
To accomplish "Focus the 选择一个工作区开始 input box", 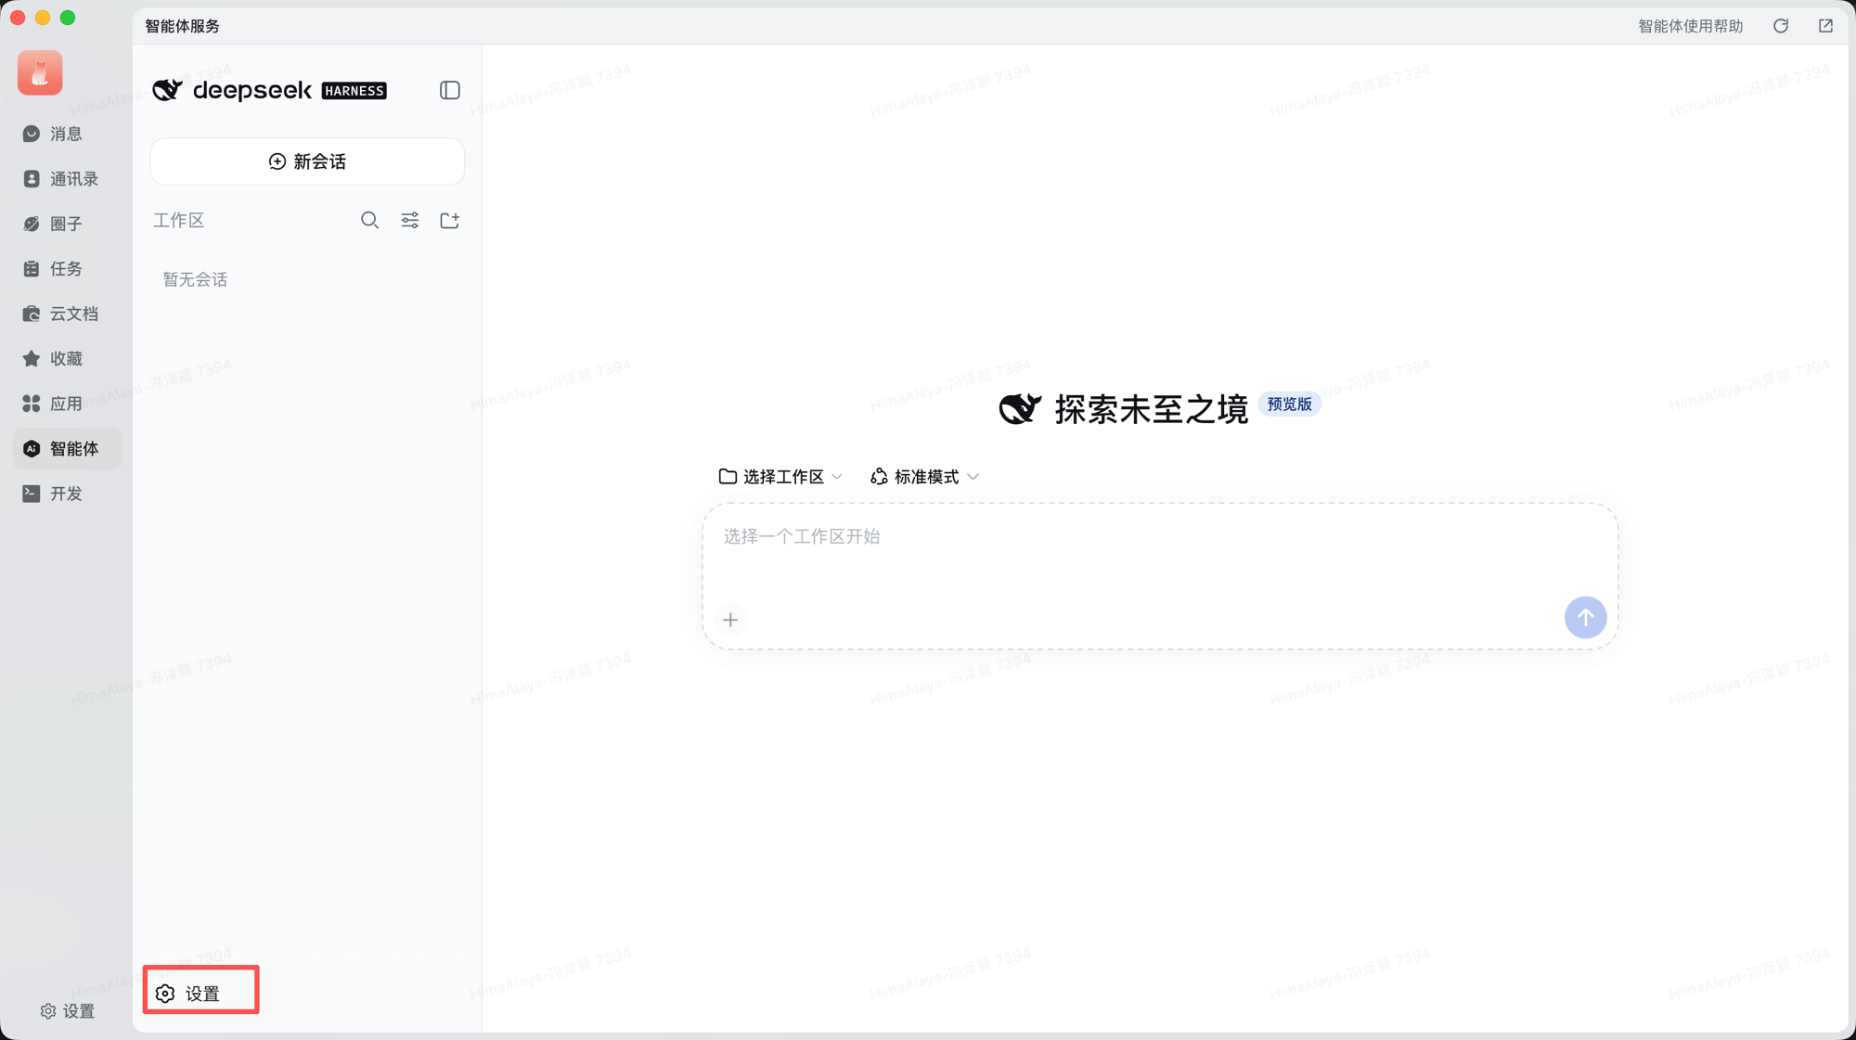I will [1160, 576].
